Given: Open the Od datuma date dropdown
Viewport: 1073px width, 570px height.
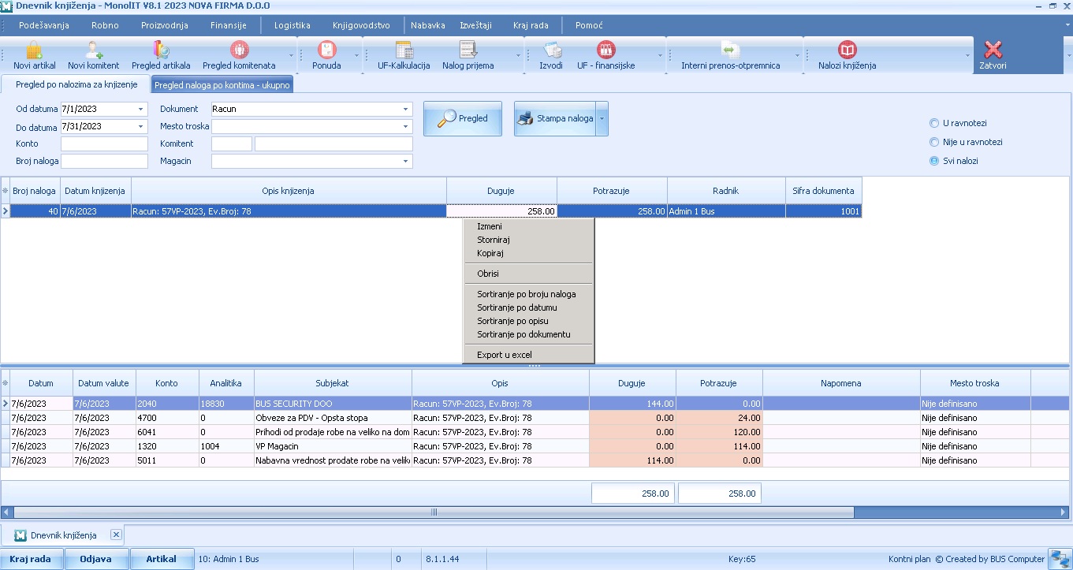Looking at the screenshot, I should tap(141, 109).
